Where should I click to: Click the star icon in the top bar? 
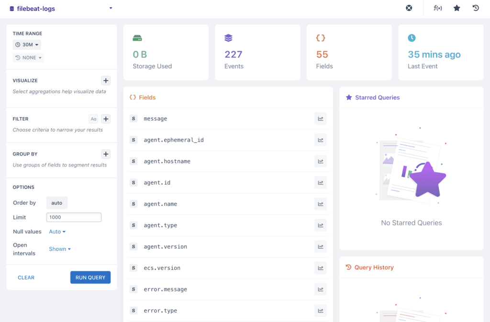pyautogui.click(x=457, y=8)
